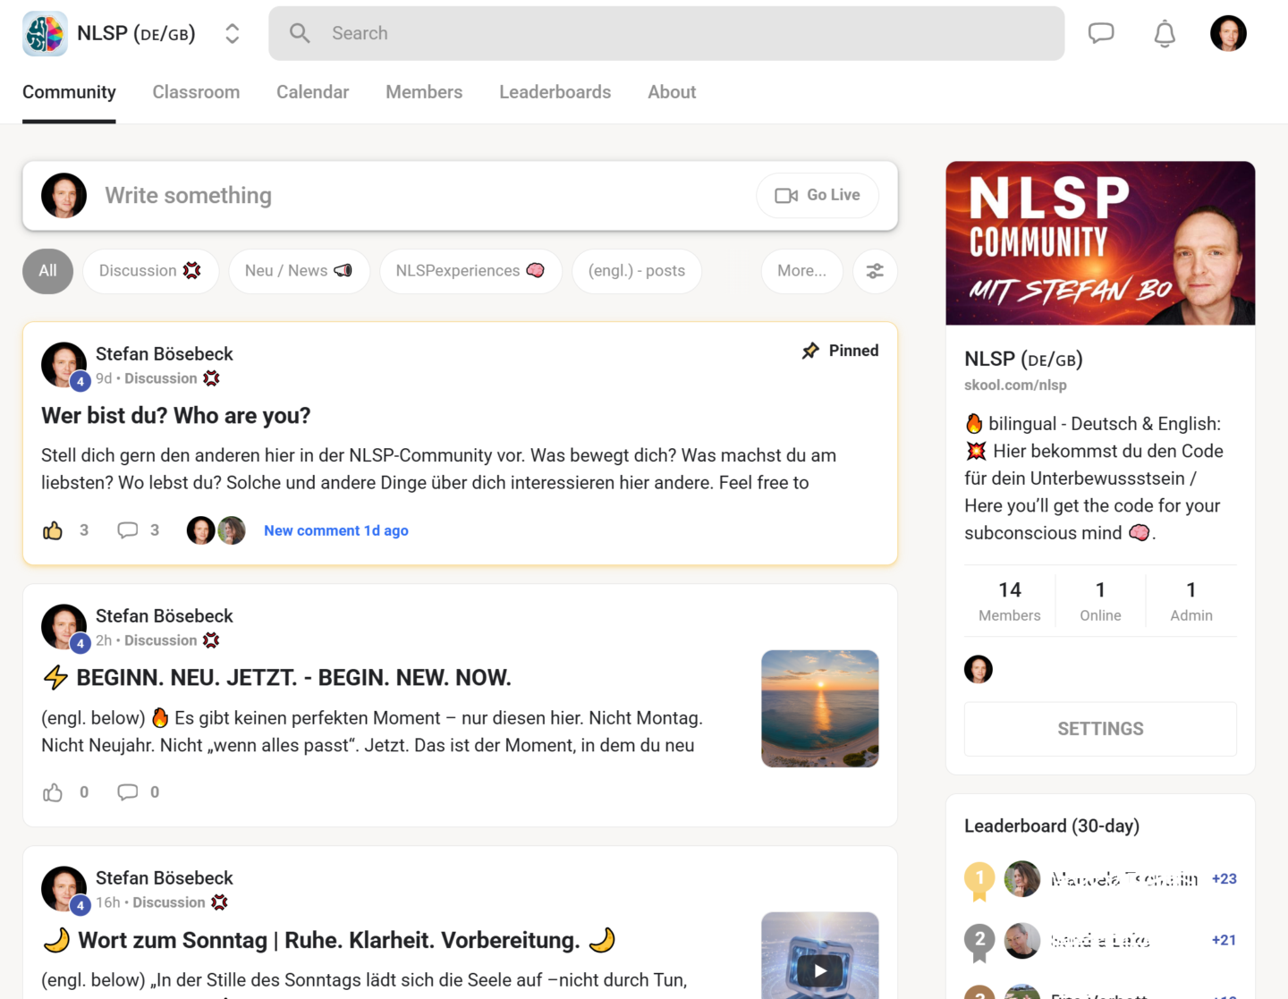Open author avatar on 2h post
Viewport: 1288px width, 999px height.
(64, 627)
